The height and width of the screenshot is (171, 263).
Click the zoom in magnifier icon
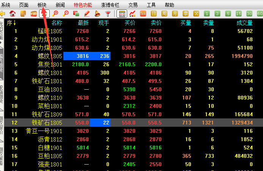point(55,14)
